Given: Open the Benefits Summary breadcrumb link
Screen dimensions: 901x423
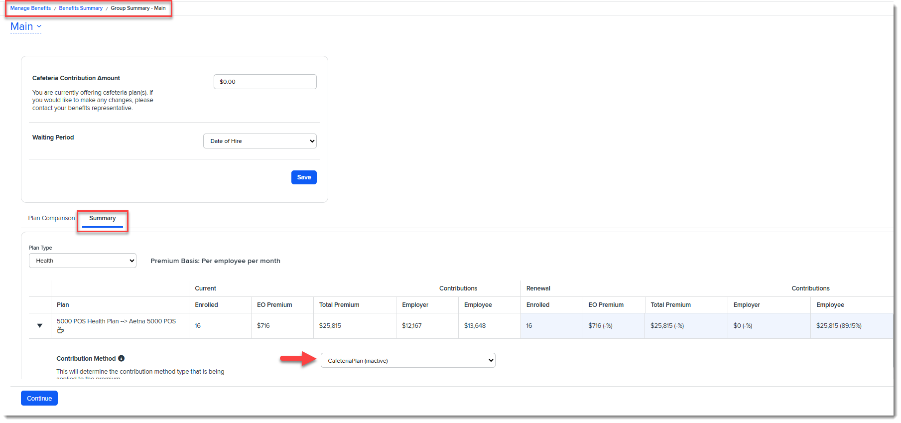Looking at the screenshot, I should point(81,8).
